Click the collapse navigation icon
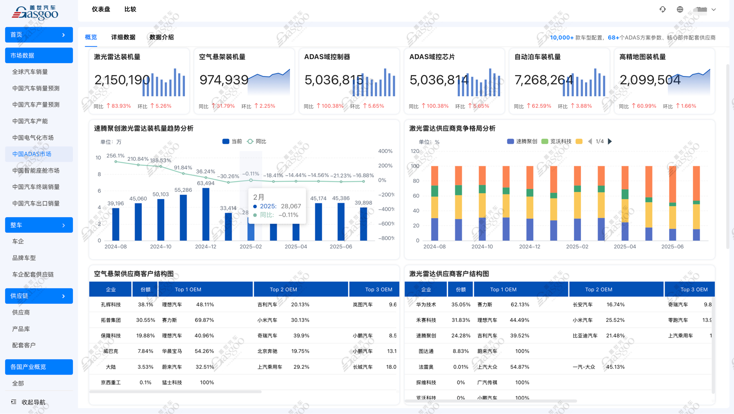734x414 pixels. 14,402
